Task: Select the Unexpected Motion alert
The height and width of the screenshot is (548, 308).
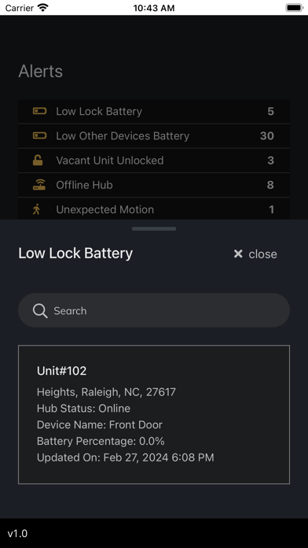Action: coord(154,209)
